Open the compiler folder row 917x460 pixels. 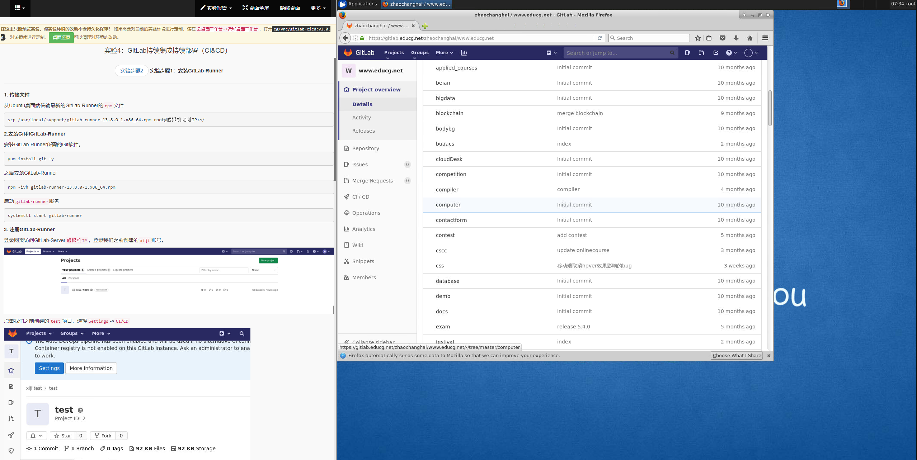coord(592,189)
